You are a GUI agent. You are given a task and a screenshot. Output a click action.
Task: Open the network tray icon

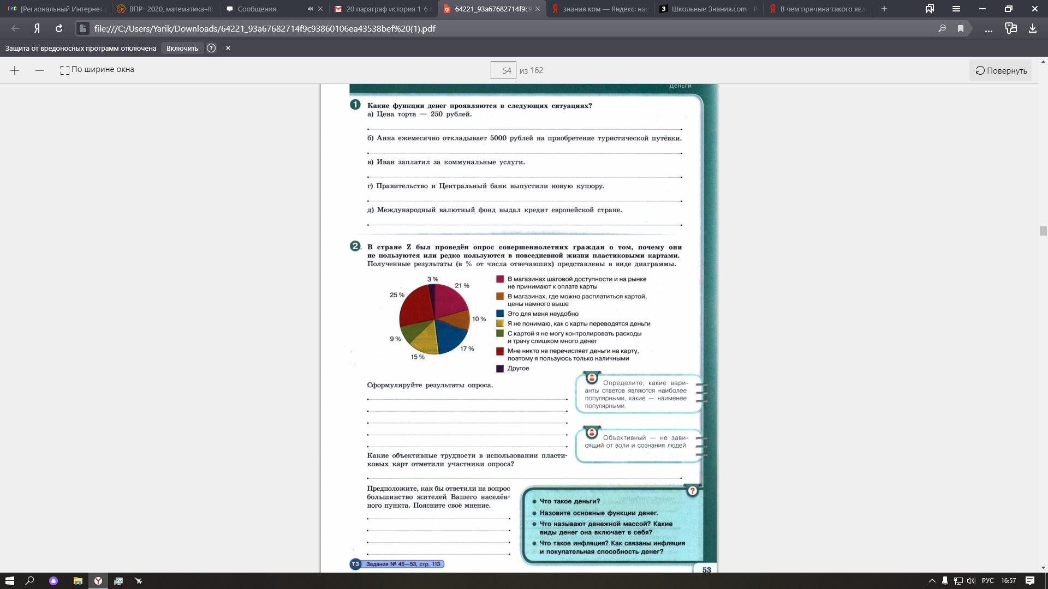click(x=958, y=581)
